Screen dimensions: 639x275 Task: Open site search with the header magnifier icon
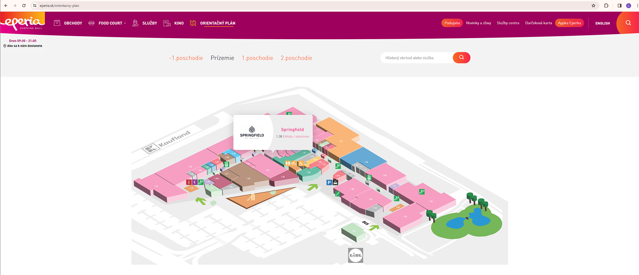click(x=628, y=23)
